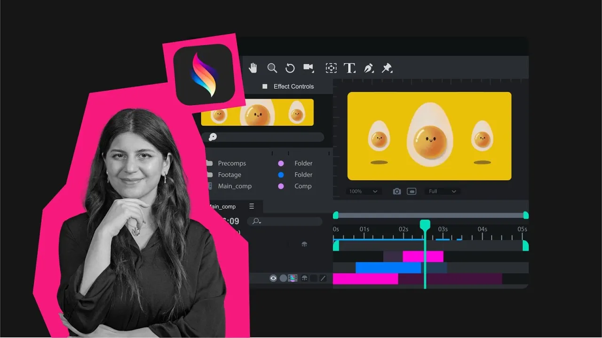Click the Folder type text in Footage row
Image resolution: width=602 pixels, height=338 pixels.
pyautogui.click(x=303, y=175)
